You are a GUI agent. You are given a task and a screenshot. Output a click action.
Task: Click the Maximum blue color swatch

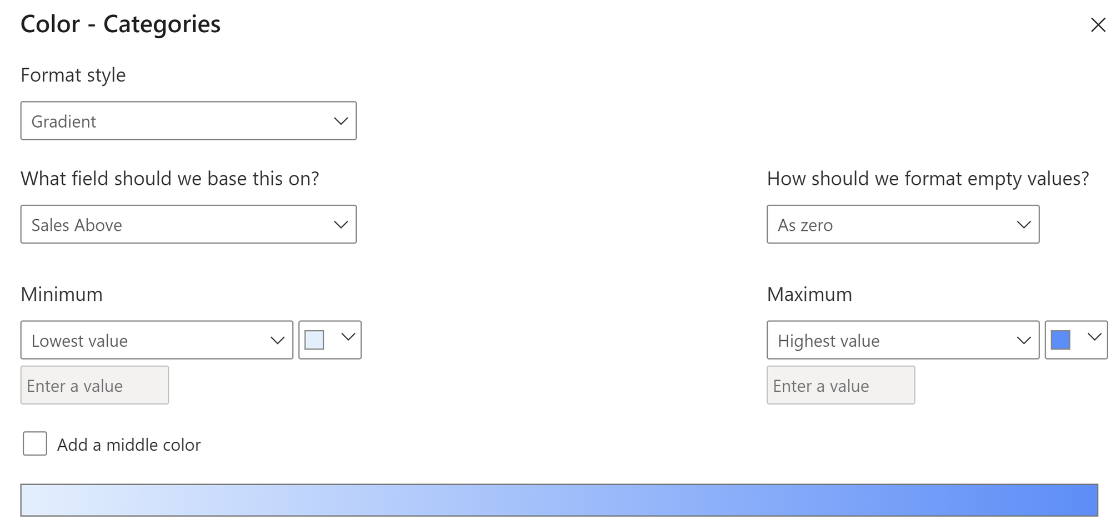click(x=1060, y=340)
